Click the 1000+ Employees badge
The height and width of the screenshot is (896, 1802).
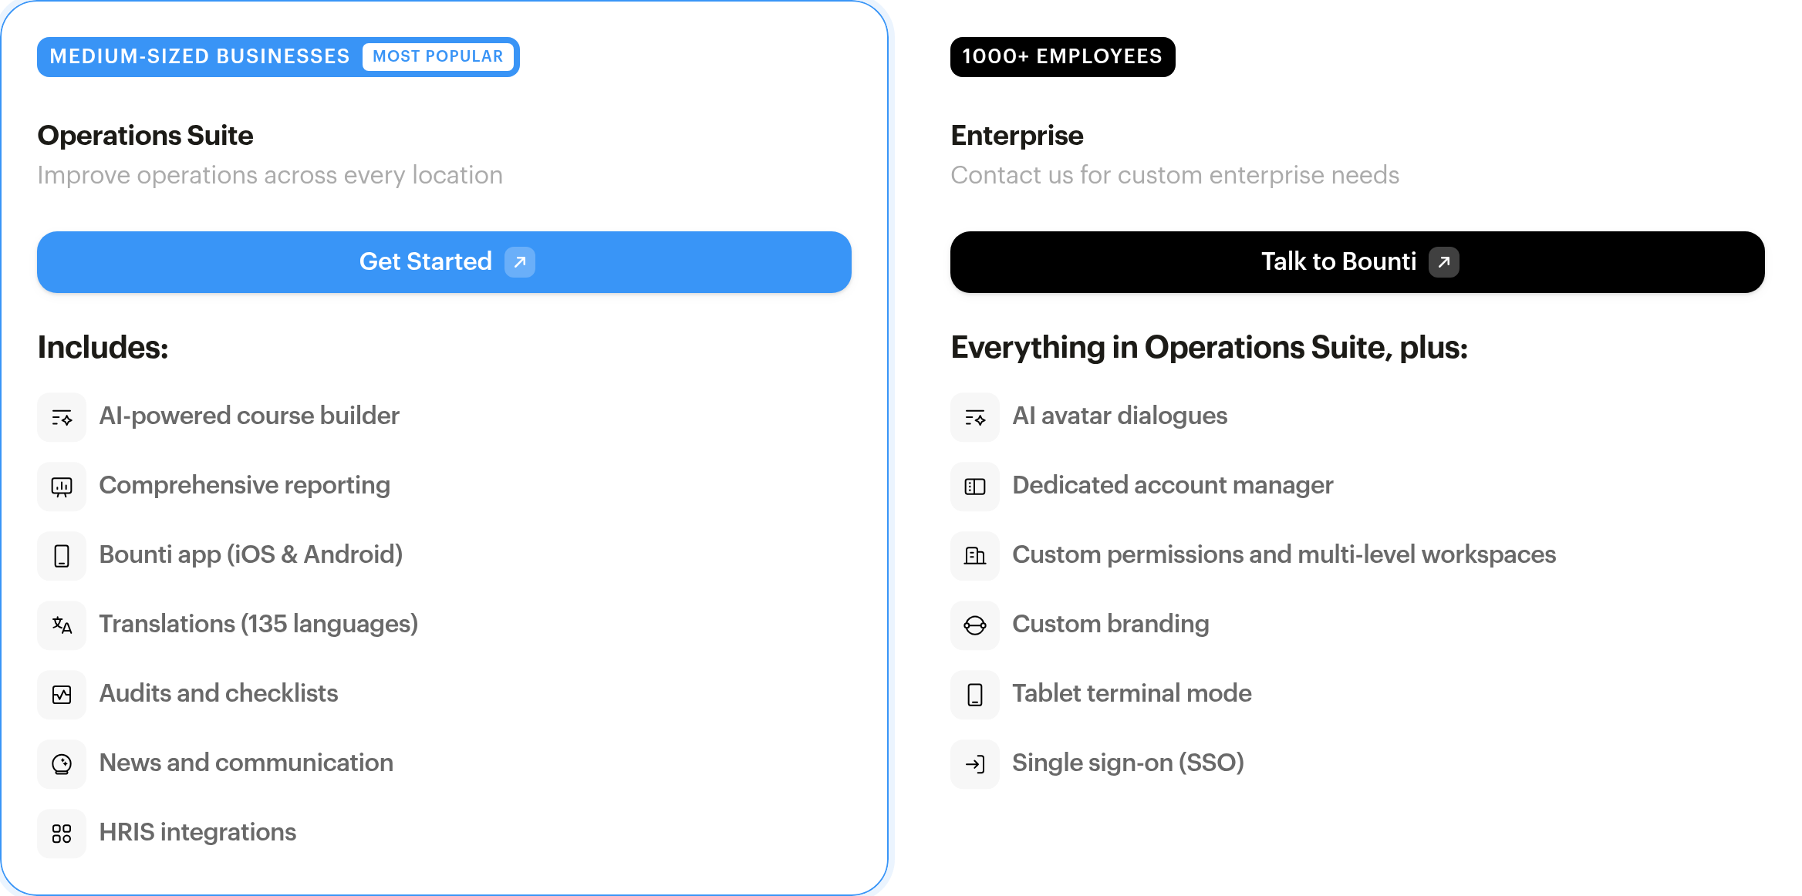click(x=1063, y=57)
